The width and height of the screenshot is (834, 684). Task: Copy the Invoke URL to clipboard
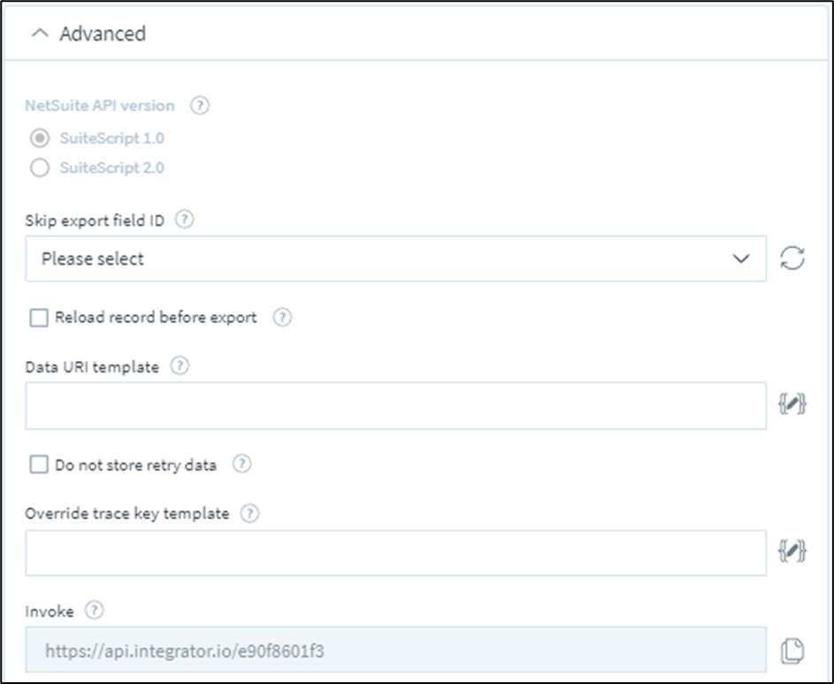(x=792, y=650)
